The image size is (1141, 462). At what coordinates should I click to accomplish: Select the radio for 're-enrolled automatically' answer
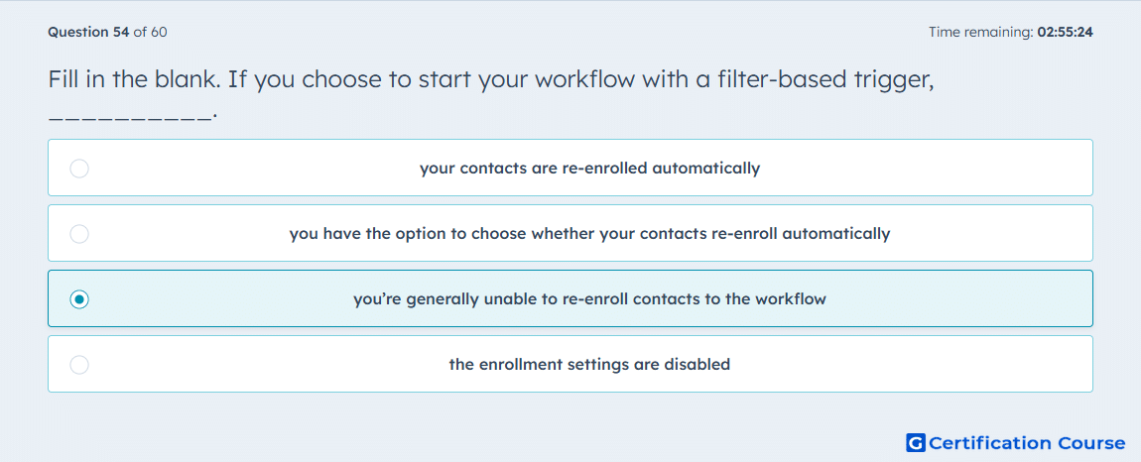tap(79, 169)
